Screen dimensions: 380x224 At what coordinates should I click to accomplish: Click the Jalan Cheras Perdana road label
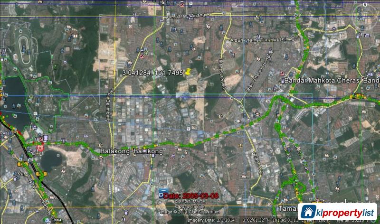point(259,72)
